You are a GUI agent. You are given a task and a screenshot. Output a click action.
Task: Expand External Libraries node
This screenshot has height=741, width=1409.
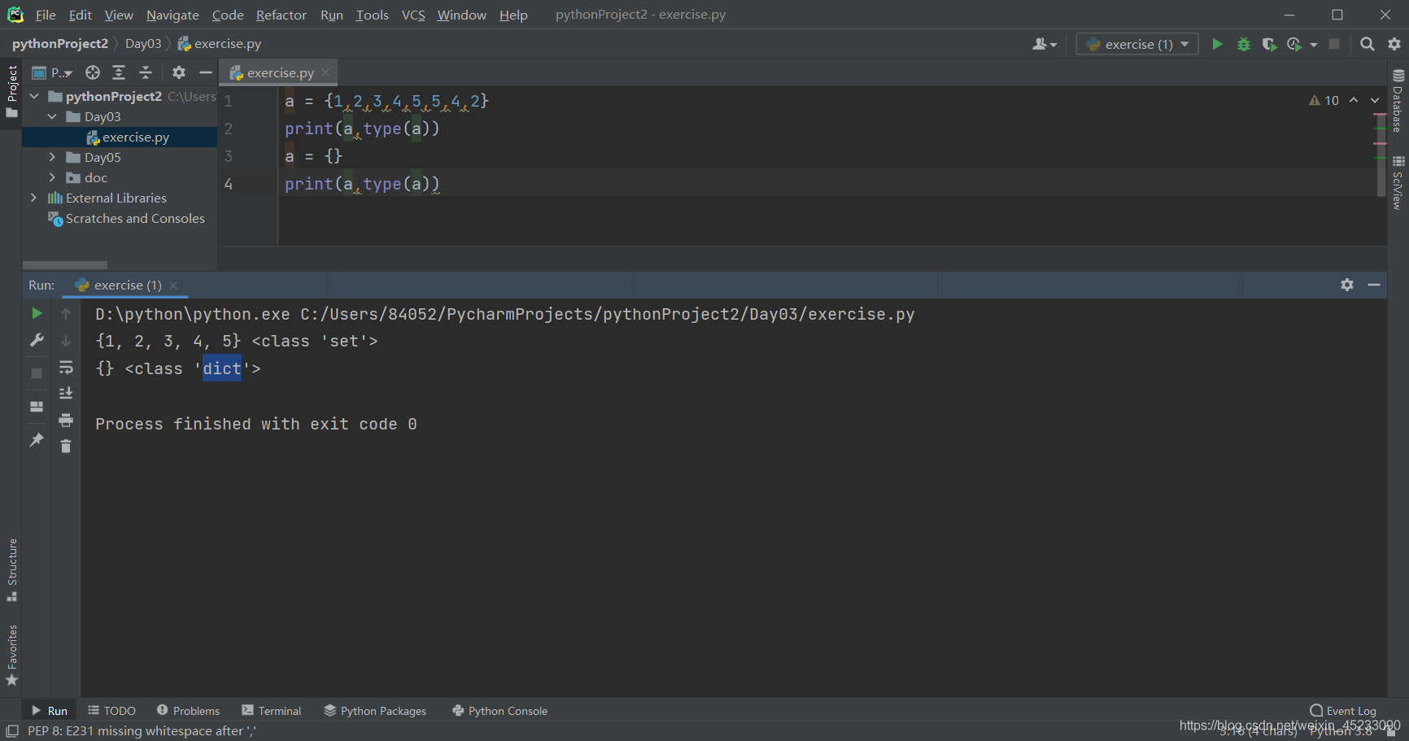tap(33, 198)
